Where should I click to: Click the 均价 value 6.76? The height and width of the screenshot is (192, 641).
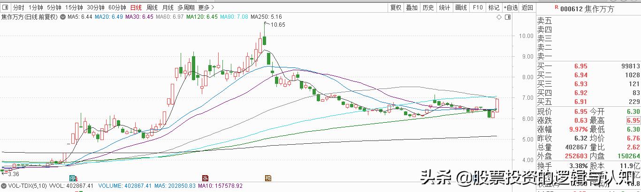click(x=633, y=138)
